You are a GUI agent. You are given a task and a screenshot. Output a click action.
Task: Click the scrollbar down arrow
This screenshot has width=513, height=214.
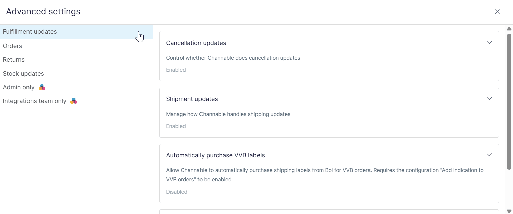(x=509, y=211)
